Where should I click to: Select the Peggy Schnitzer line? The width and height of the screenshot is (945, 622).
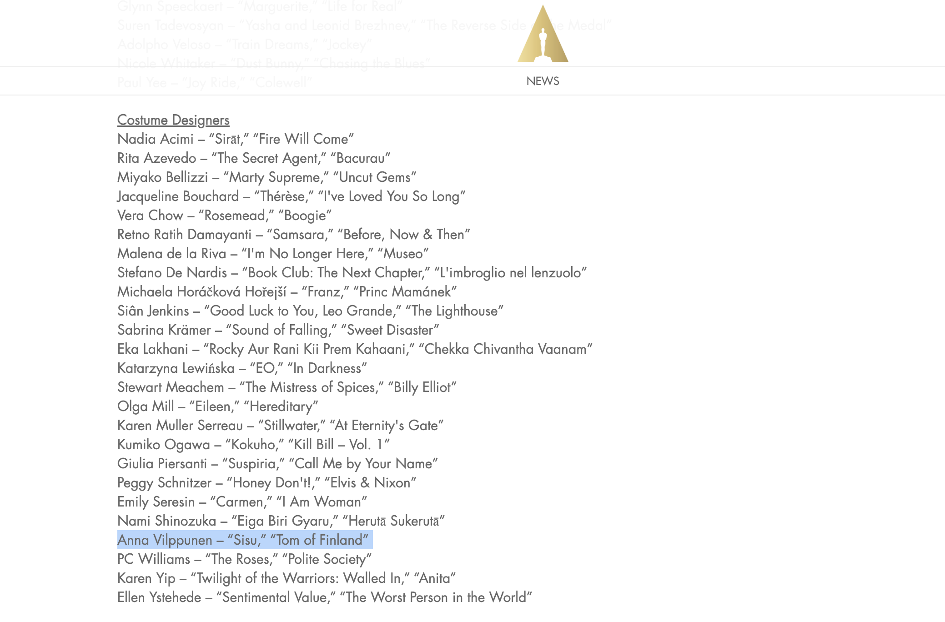pos(267,483)
